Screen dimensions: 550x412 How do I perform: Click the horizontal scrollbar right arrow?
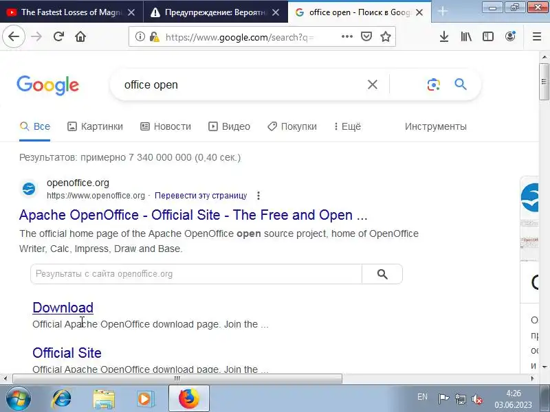(x=533, y=378)
